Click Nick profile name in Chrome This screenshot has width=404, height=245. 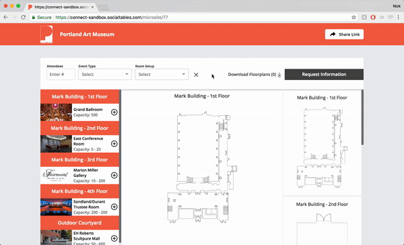[397, 6]
